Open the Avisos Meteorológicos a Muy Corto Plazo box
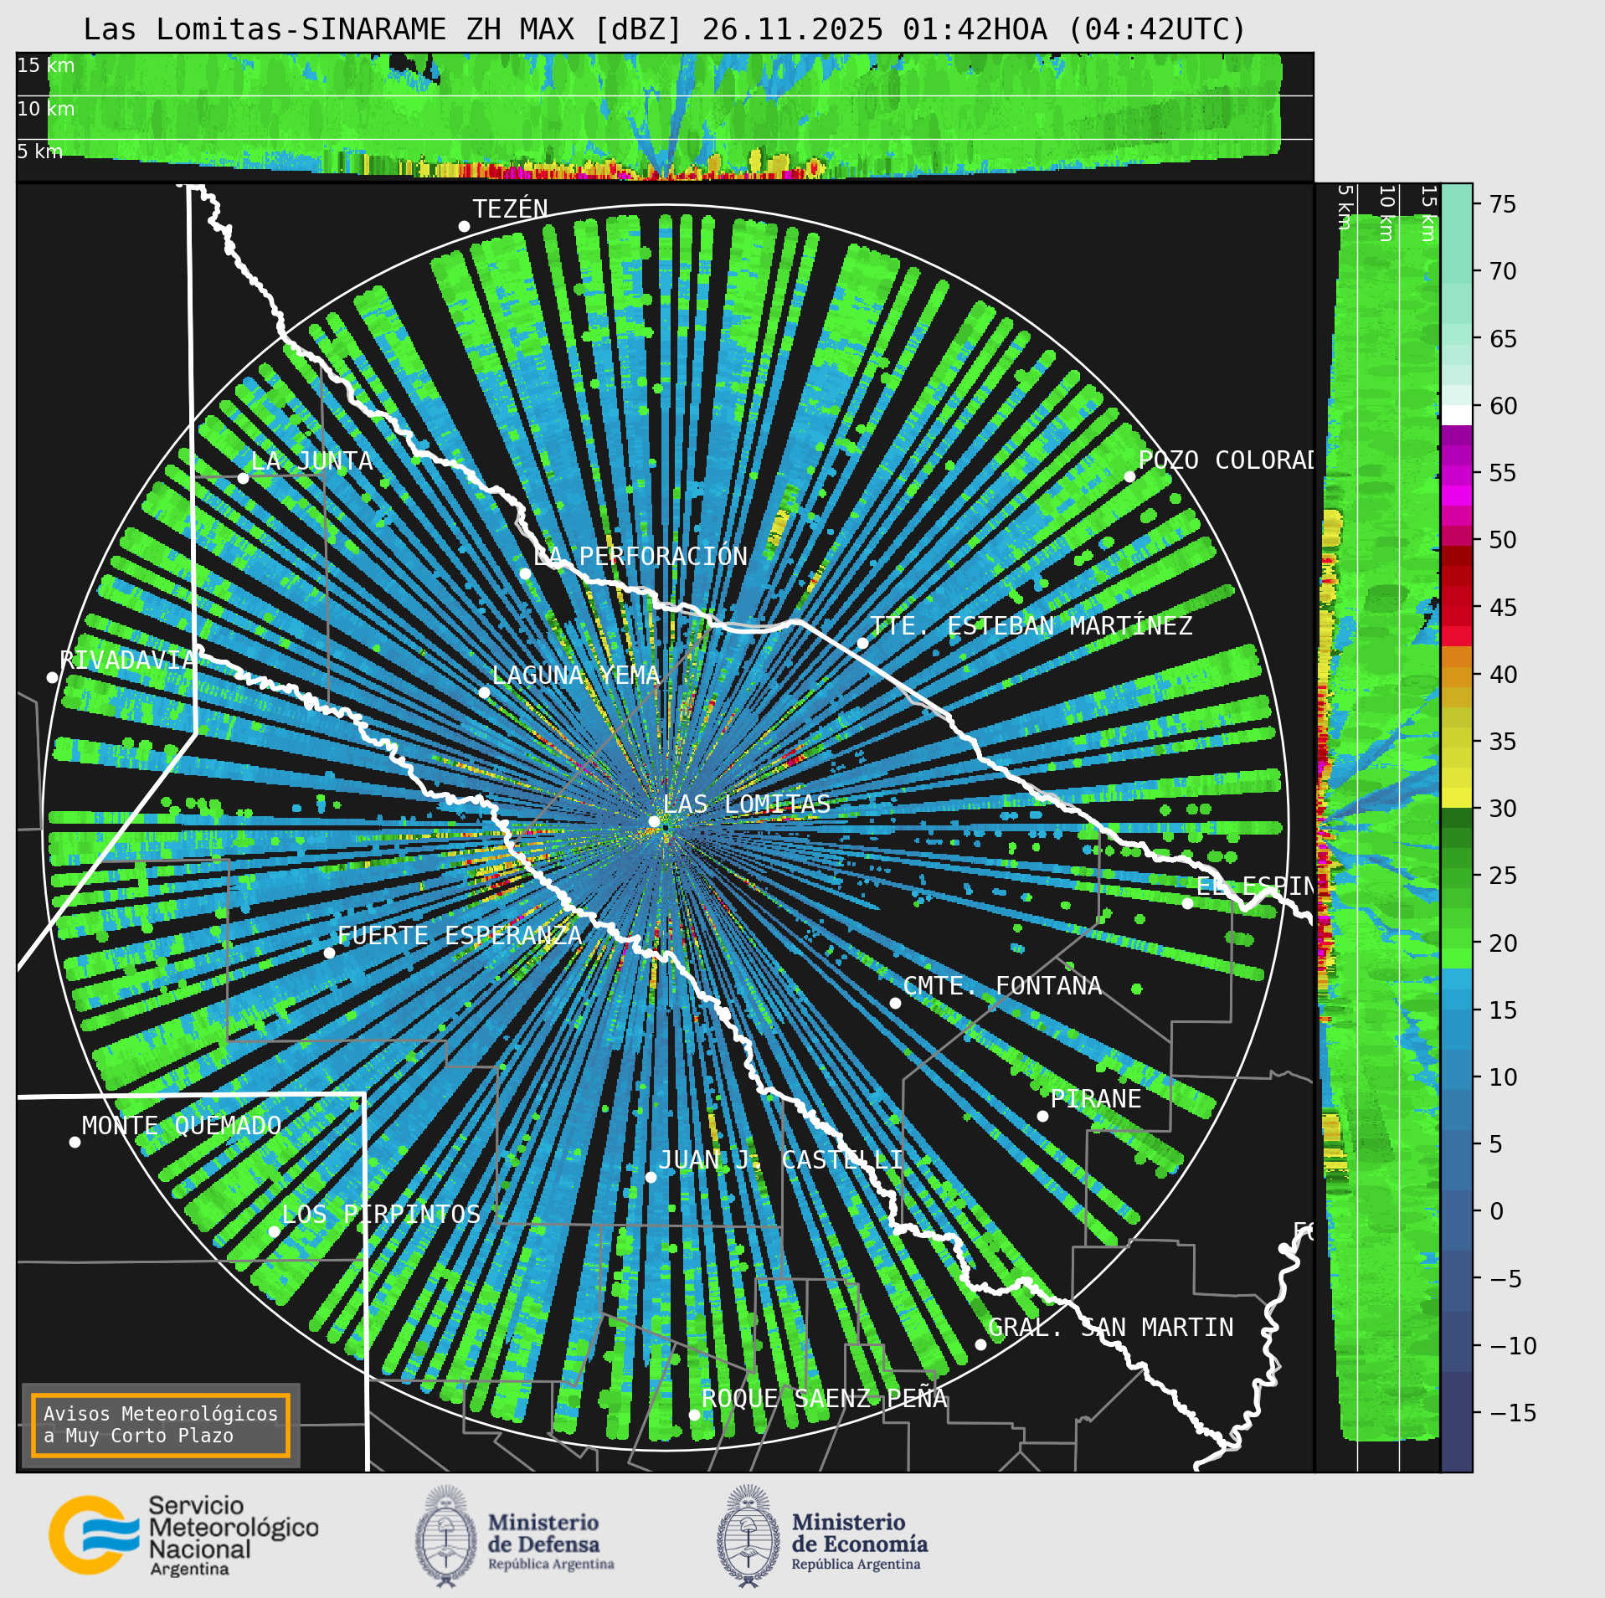 pyautogui.click(x=160, y=1425)
